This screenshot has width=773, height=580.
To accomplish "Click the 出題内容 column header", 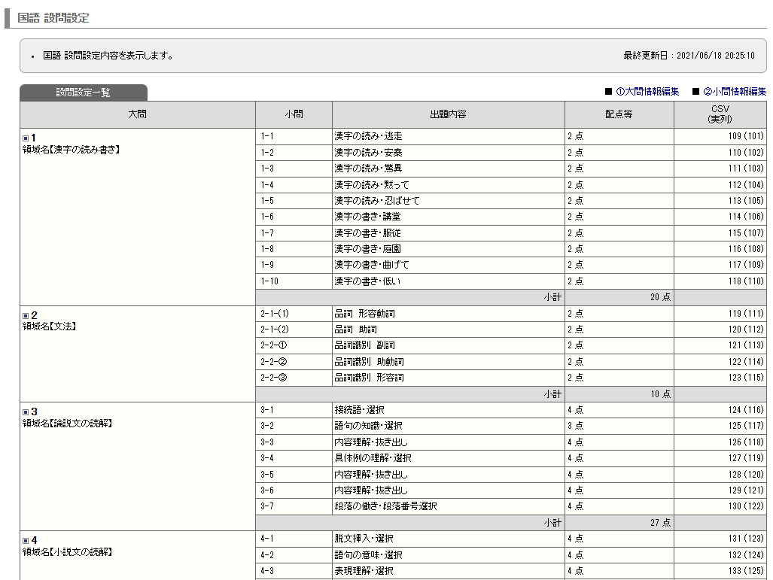I will coord(448,114).
